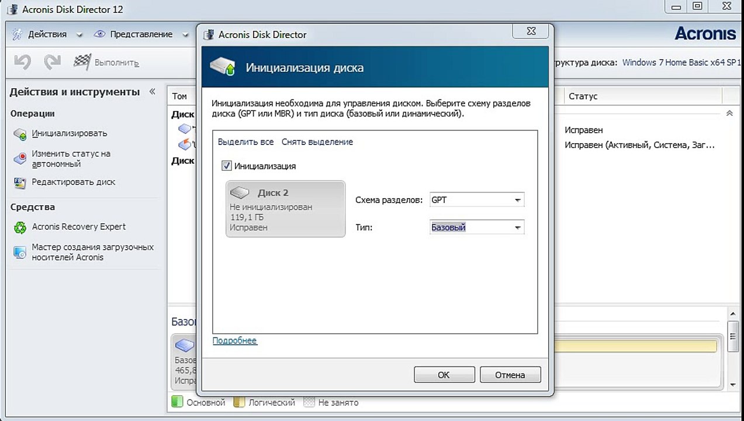
Task: Collapse the volume list with double chevron
Action: coord(729,113)
